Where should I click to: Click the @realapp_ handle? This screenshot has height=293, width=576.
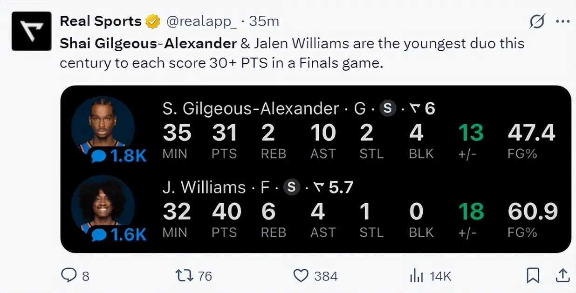202,21
